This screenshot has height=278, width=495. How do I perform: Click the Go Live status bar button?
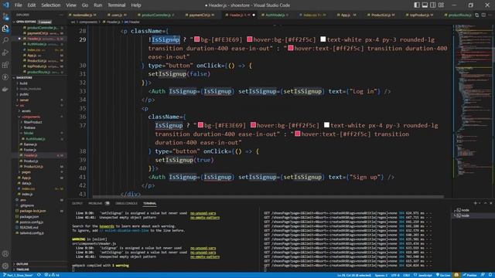pyautogui.click(x=443, y=275)
